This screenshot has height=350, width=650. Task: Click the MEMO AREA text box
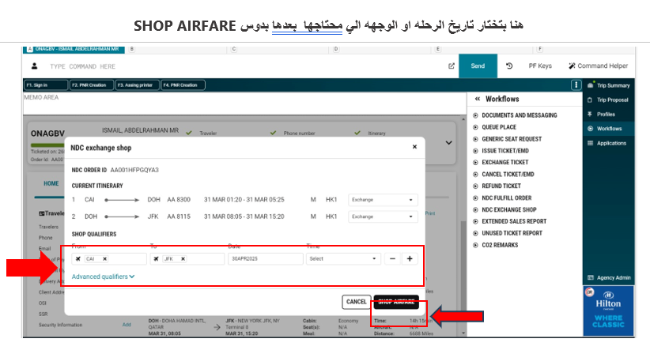click(x=244, y=103)
